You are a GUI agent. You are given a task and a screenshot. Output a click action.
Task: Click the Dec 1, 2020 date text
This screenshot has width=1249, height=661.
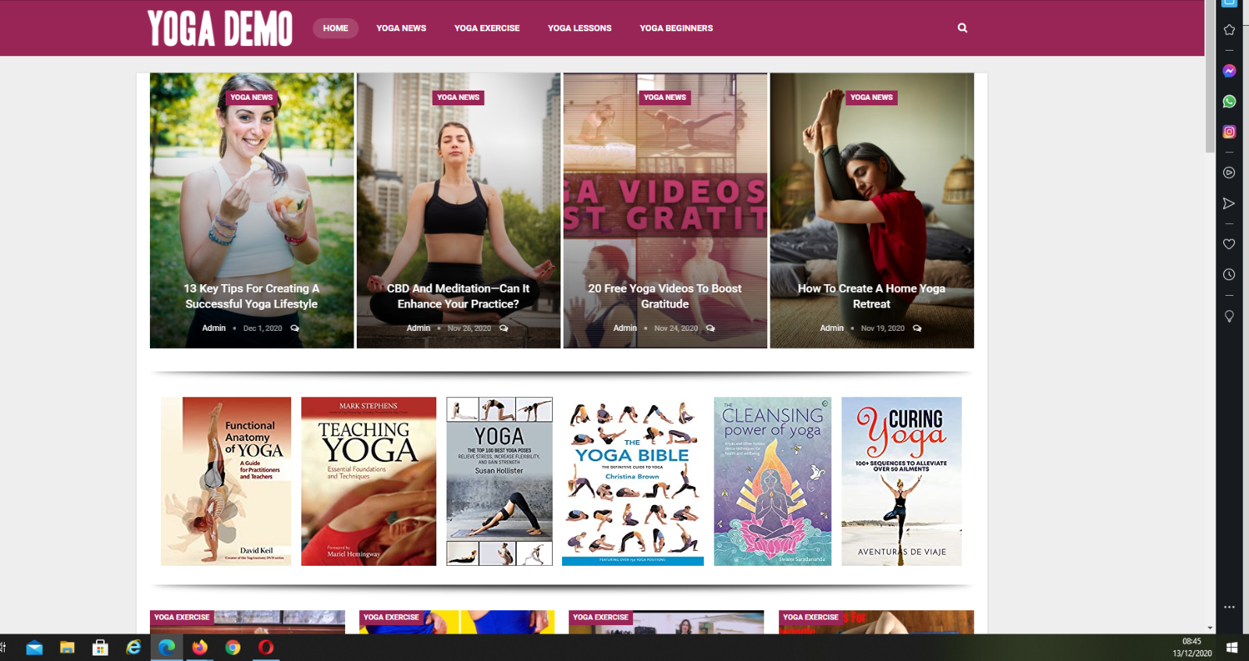tap(262, 329)
